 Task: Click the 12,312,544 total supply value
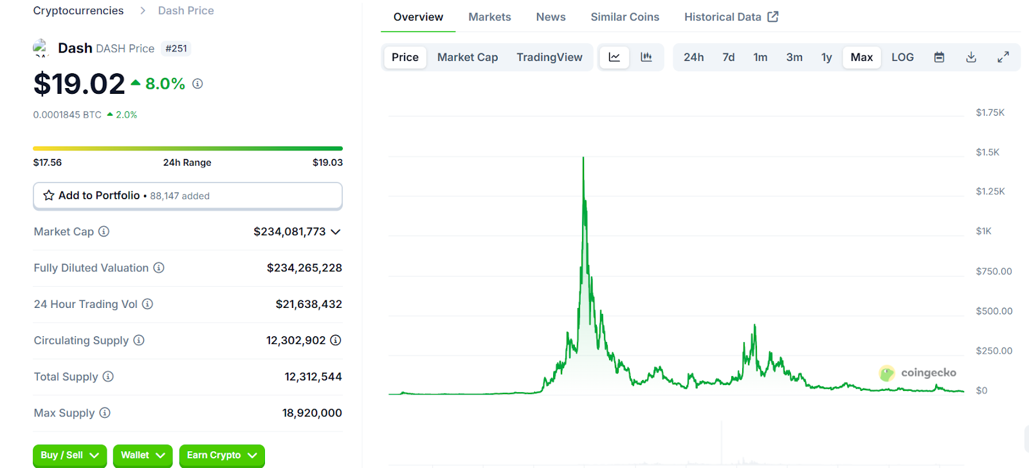click(x=313, y=376)
